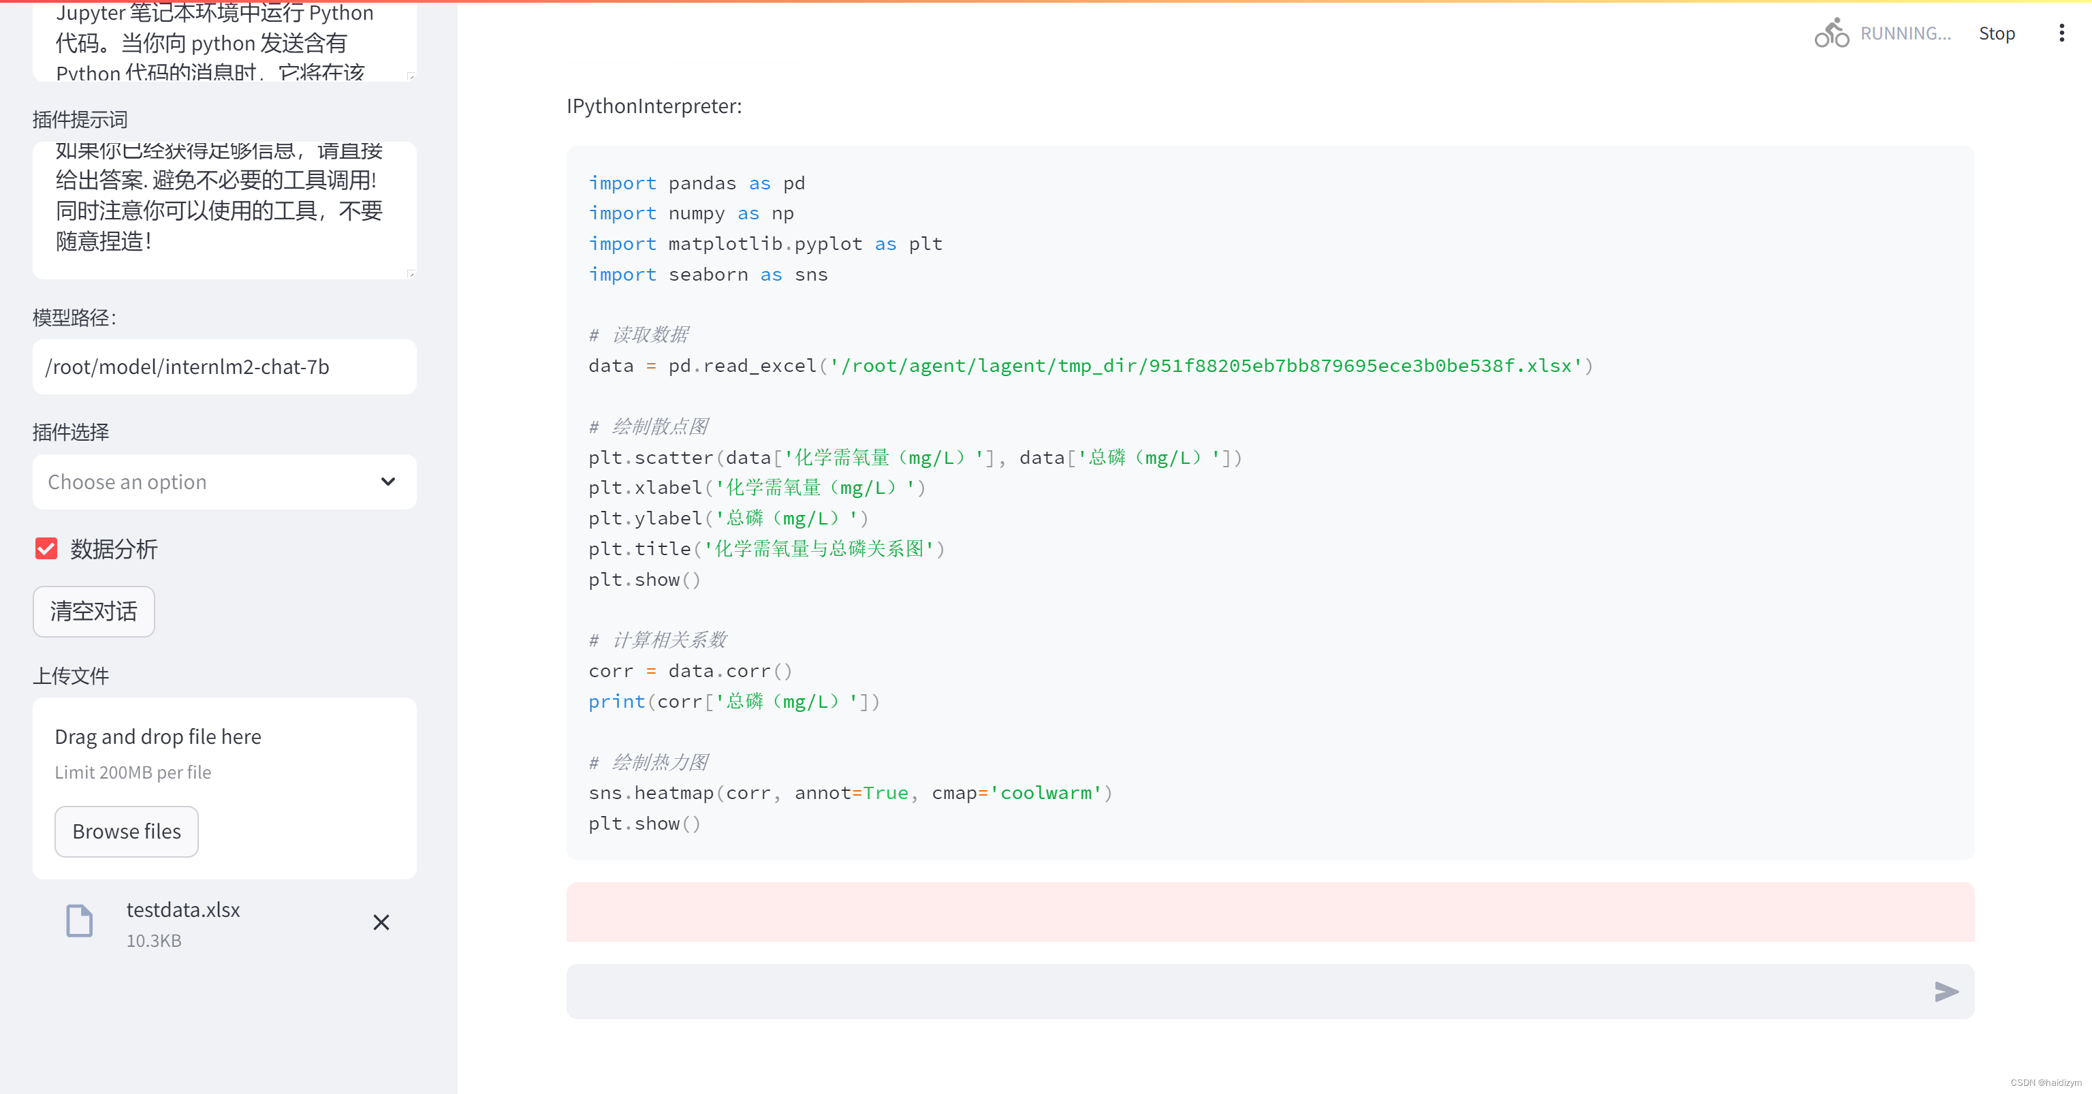Click the 数据分析 label text
The height and width of the screenshot is (1094, 2092).
click(x=114, y=549)
